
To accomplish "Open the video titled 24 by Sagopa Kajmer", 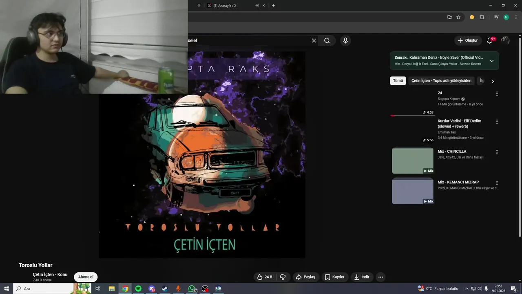I will point(440,93).
